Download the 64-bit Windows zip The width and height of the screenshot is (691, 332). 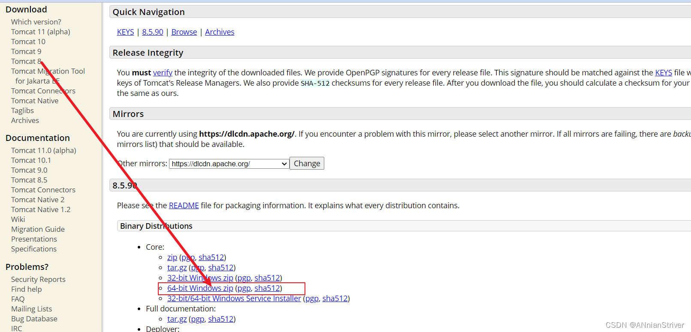click(x=200, y=288)
